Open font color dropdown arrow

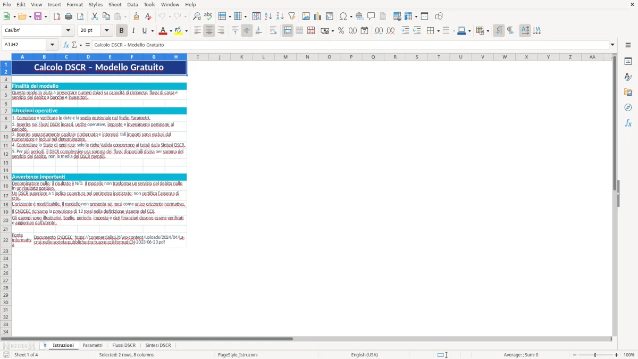pyautogui.click(x=170, y=31)
